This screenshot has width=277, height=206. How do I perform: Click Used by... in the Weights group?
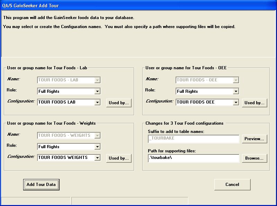pos(118,158)
